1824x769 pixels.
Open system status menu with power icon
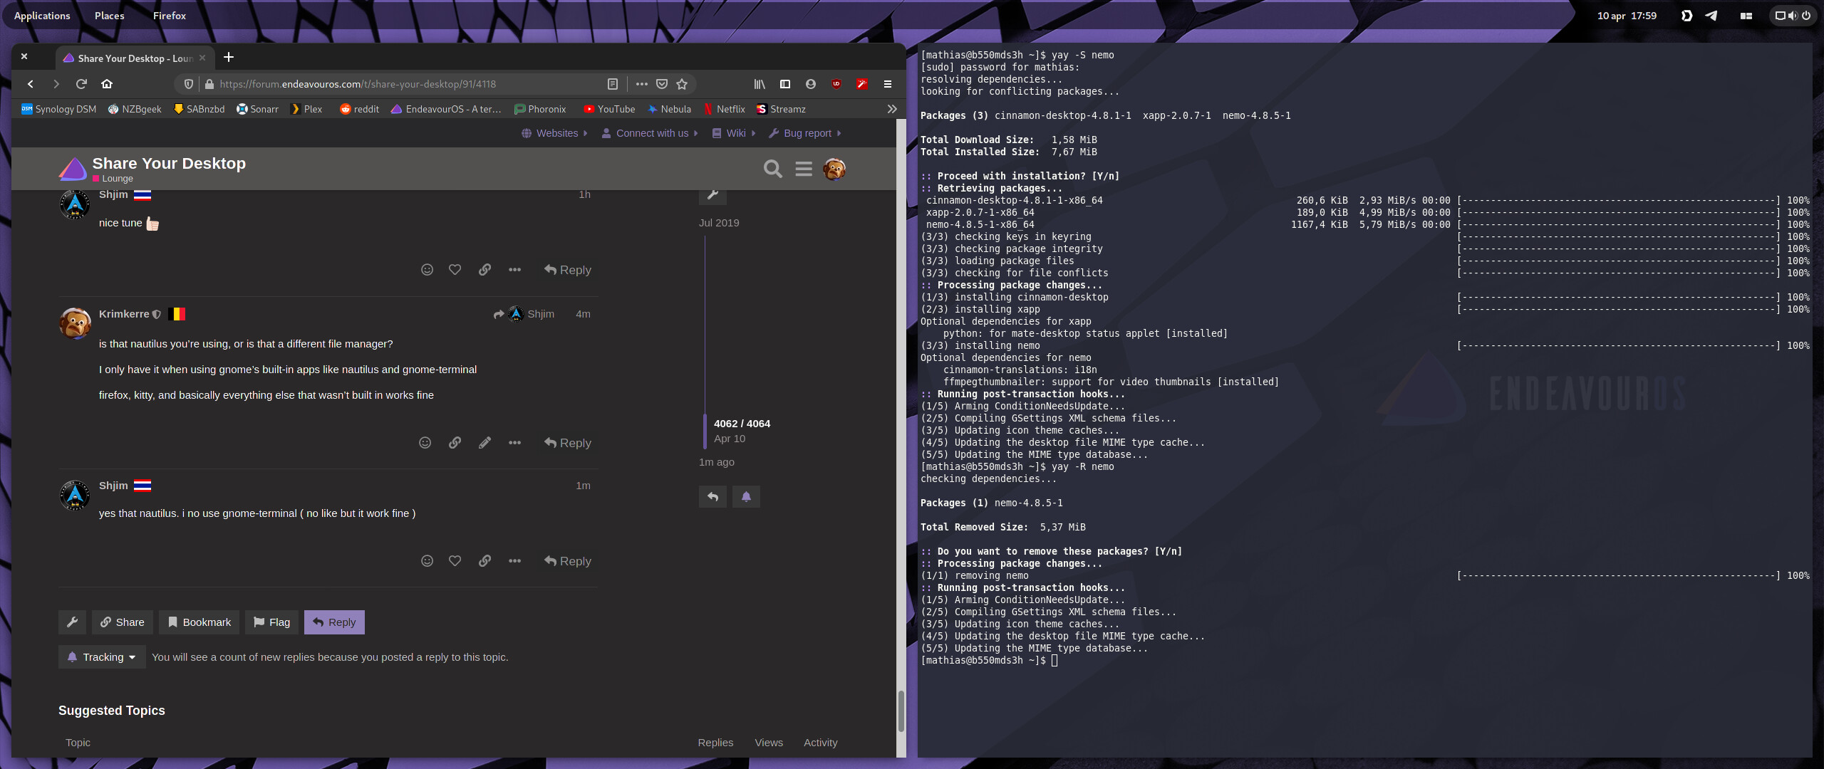[1793, 16]
